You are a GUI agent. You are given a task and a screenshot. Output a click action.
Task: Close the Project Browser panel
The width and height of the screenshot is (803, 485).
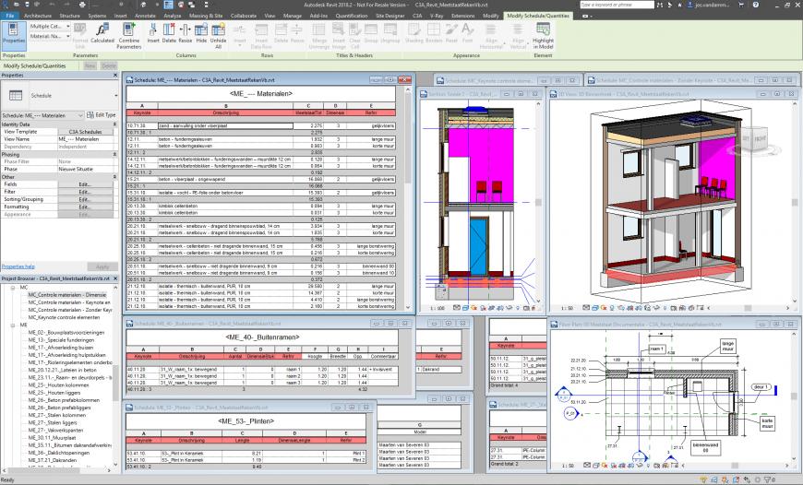[115, 278]
